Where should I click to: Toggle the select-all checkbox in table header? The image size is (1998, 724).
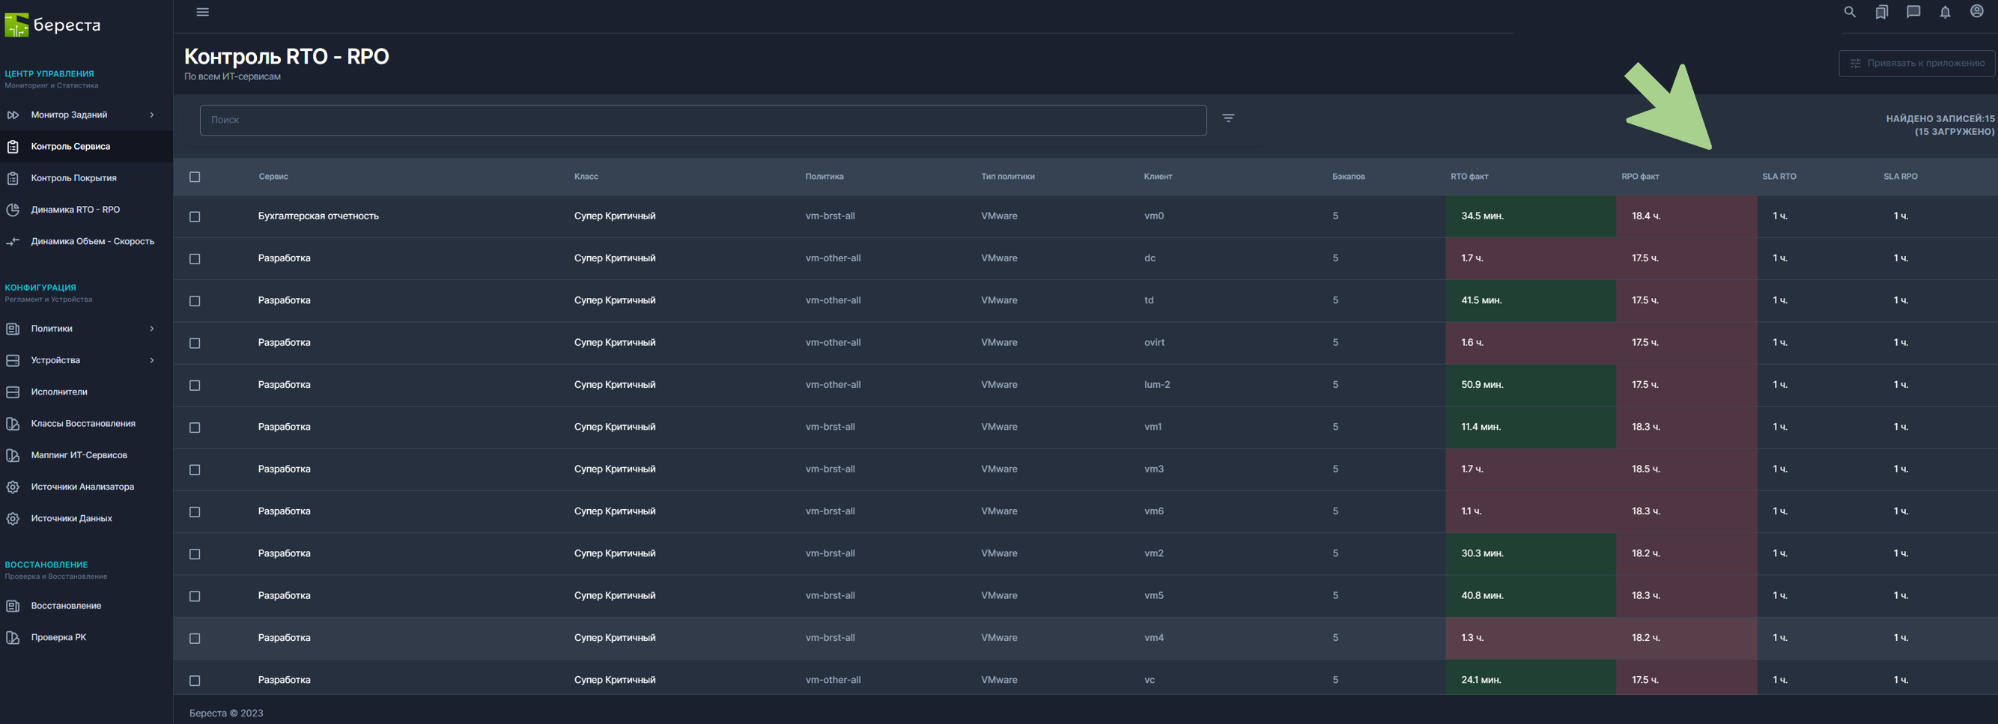click(x=195, y=177)
